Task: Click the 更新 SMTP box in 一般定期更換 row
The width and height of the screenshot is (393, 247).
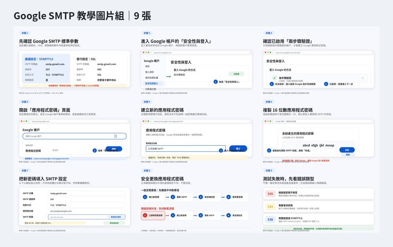Action: coord(181,197)
